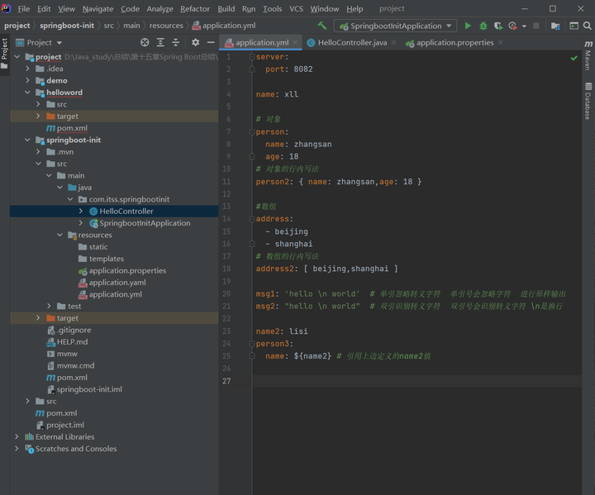Expand the helloword target folder

[39, 117]
